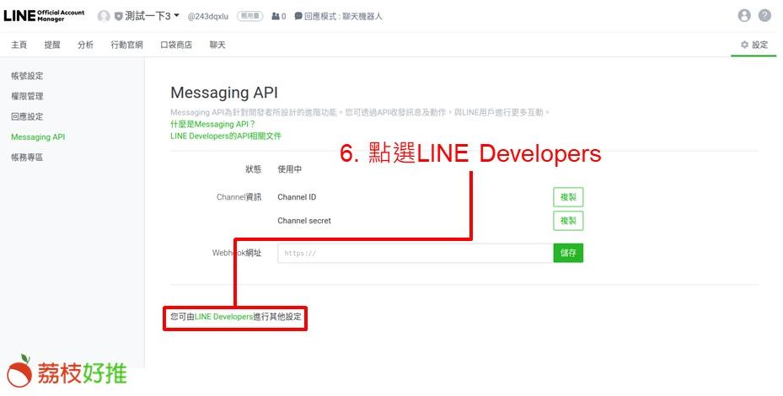The height and width of the screenshot is (396, 783).
Task: Go to the 主頁 tab
Action: pos(19,45)
